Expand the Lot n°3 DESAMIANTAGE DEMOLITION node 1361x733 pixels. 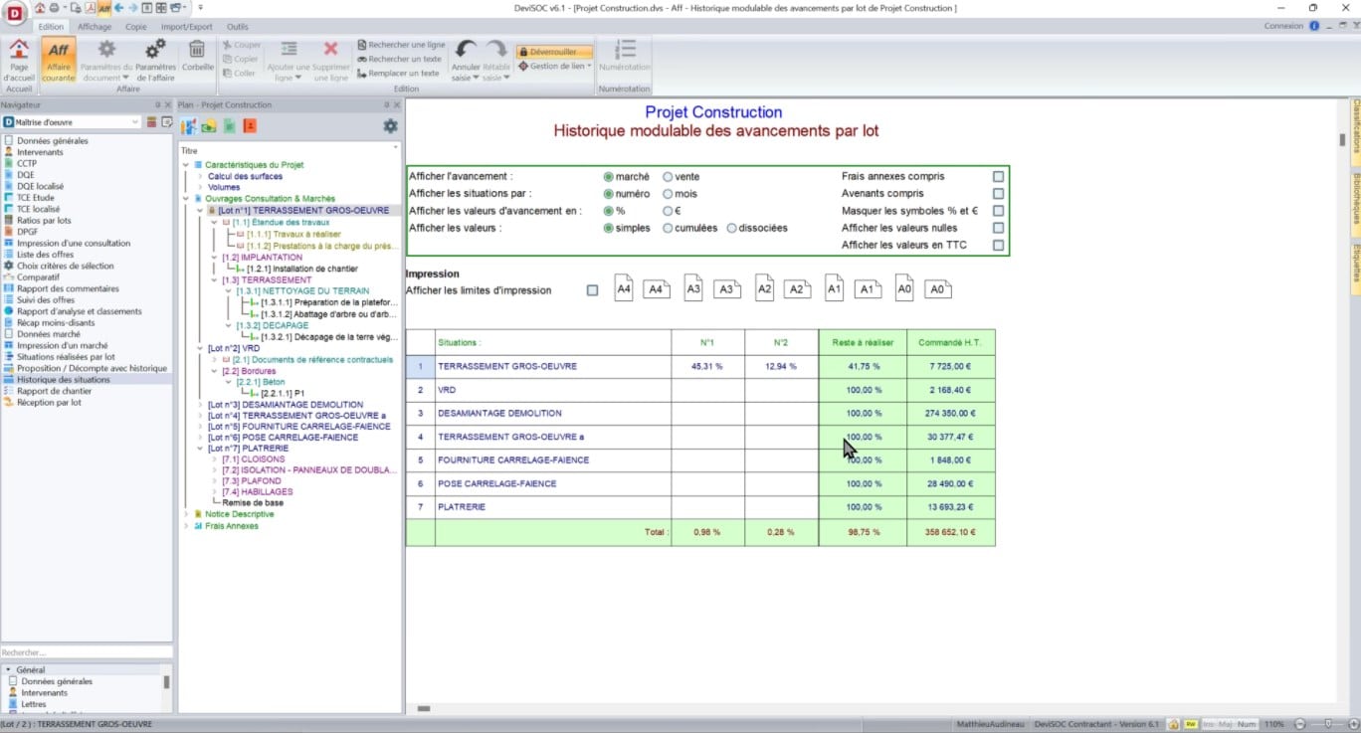point(201,405)
